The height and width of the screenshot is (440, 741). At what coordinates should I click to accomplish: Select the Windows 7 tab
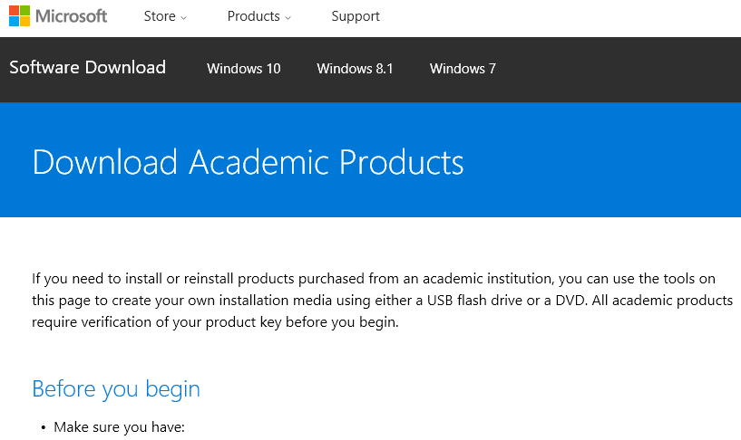pyautogui.click(x=463, y=69)
